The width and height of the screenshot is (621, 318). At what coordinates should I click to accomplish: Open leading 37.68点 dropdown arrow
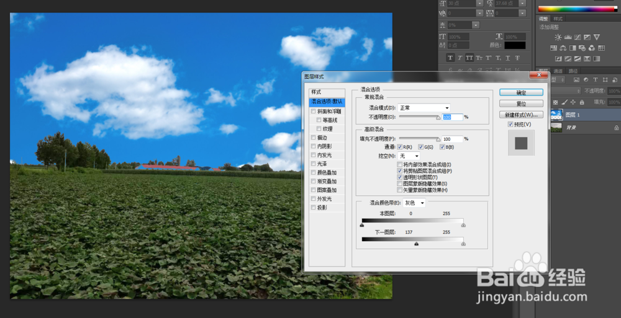[522, 3]
